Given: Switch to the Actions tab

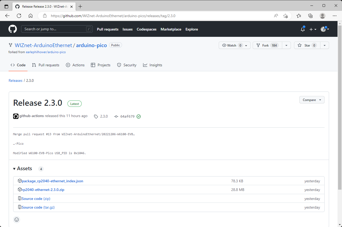Looking at the screenshot, I should 75,65.
